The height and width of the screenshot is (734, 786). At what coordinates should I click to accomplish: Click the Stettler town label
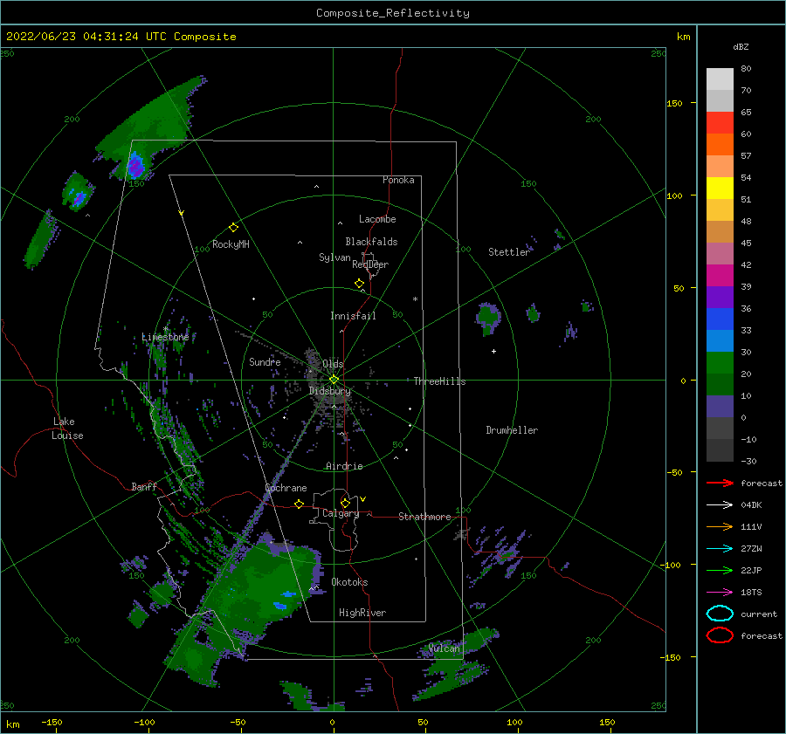pos(509,252)
